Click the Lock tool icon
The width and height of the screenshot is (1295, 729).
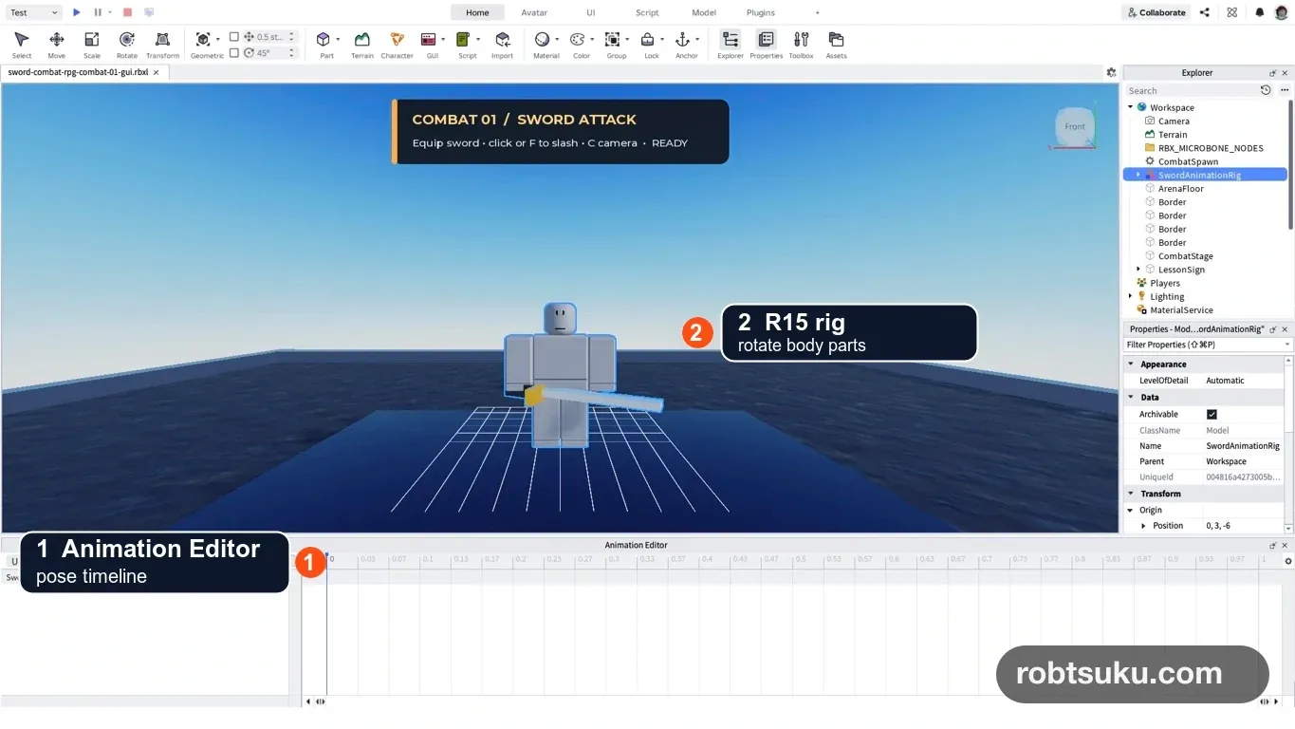coord(648,40)
